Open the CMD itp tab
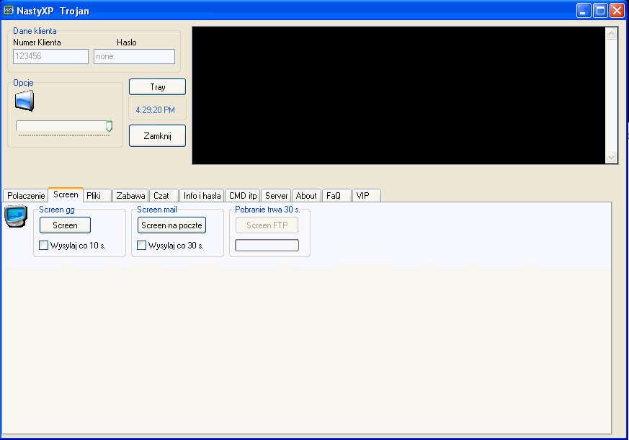The image size is (629, 440). tap(242, 195)
